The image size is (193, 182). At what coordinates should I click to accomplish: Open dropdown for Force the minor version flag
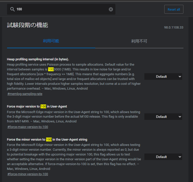coord(163,157)
